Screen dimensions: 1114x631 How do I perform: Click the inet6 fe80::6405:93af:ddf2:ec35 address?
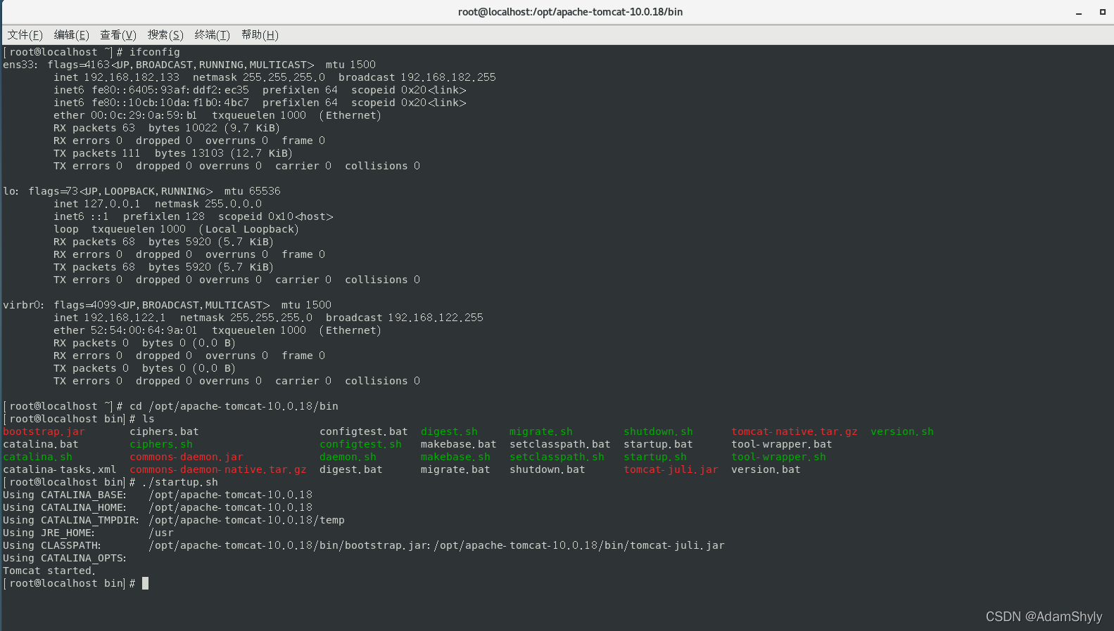(170, 90)
